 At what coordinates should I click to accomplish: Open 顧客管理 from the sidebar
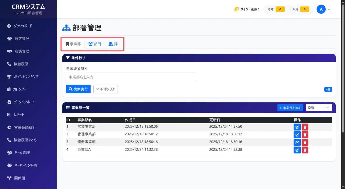(22, 38)
